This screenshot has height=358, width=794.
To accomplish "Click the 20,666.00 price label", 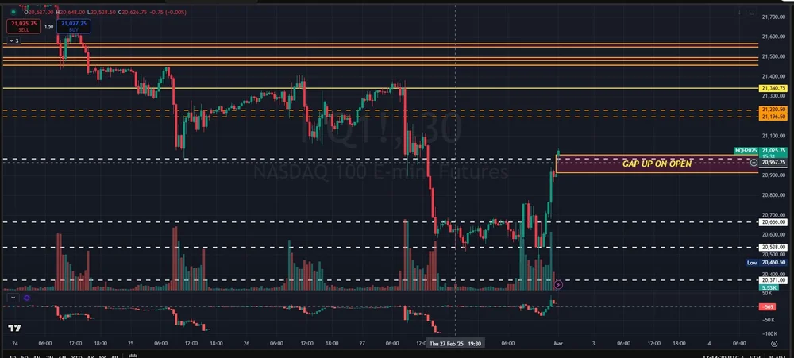I will click(773, 221).
